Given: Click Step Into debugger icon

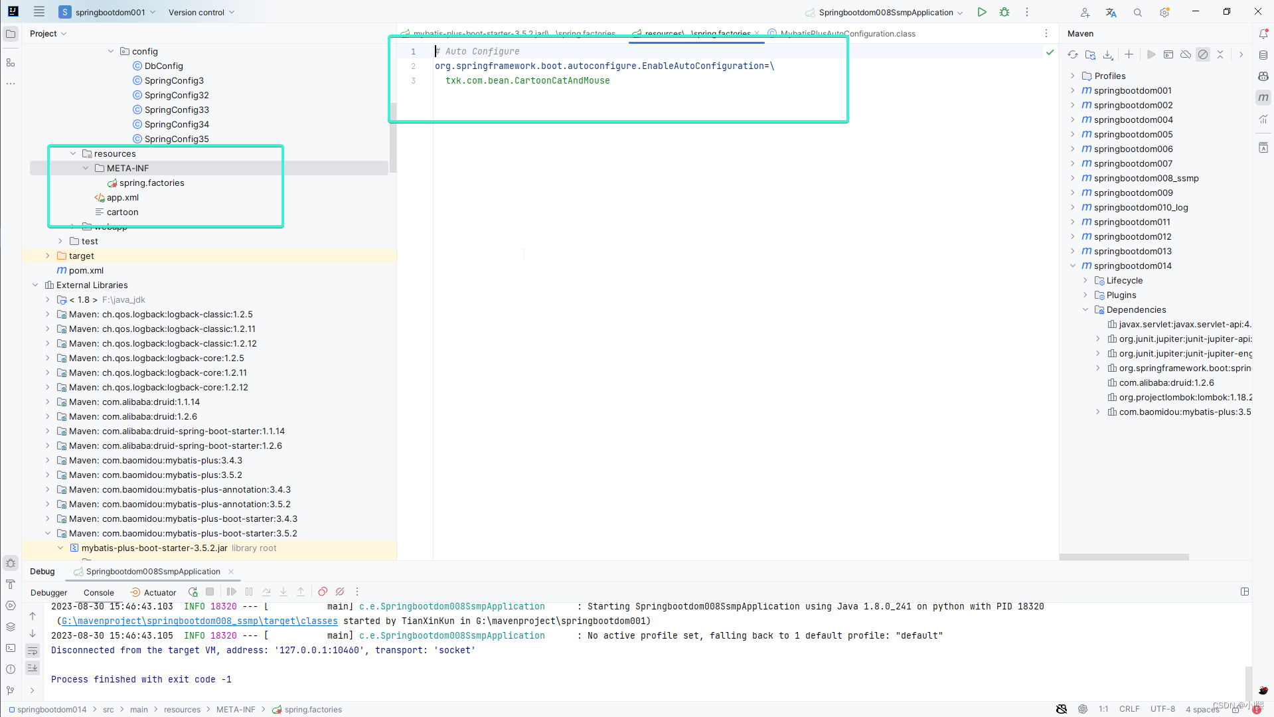Looking at the screenshot, I should 283,592.
